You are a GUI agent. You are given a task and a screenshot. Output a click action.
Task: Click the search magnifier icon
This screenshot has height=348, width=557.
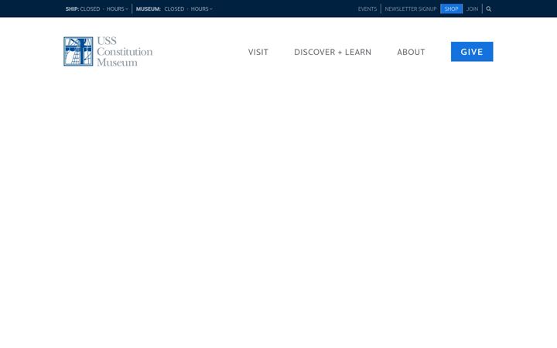(488, 9)
